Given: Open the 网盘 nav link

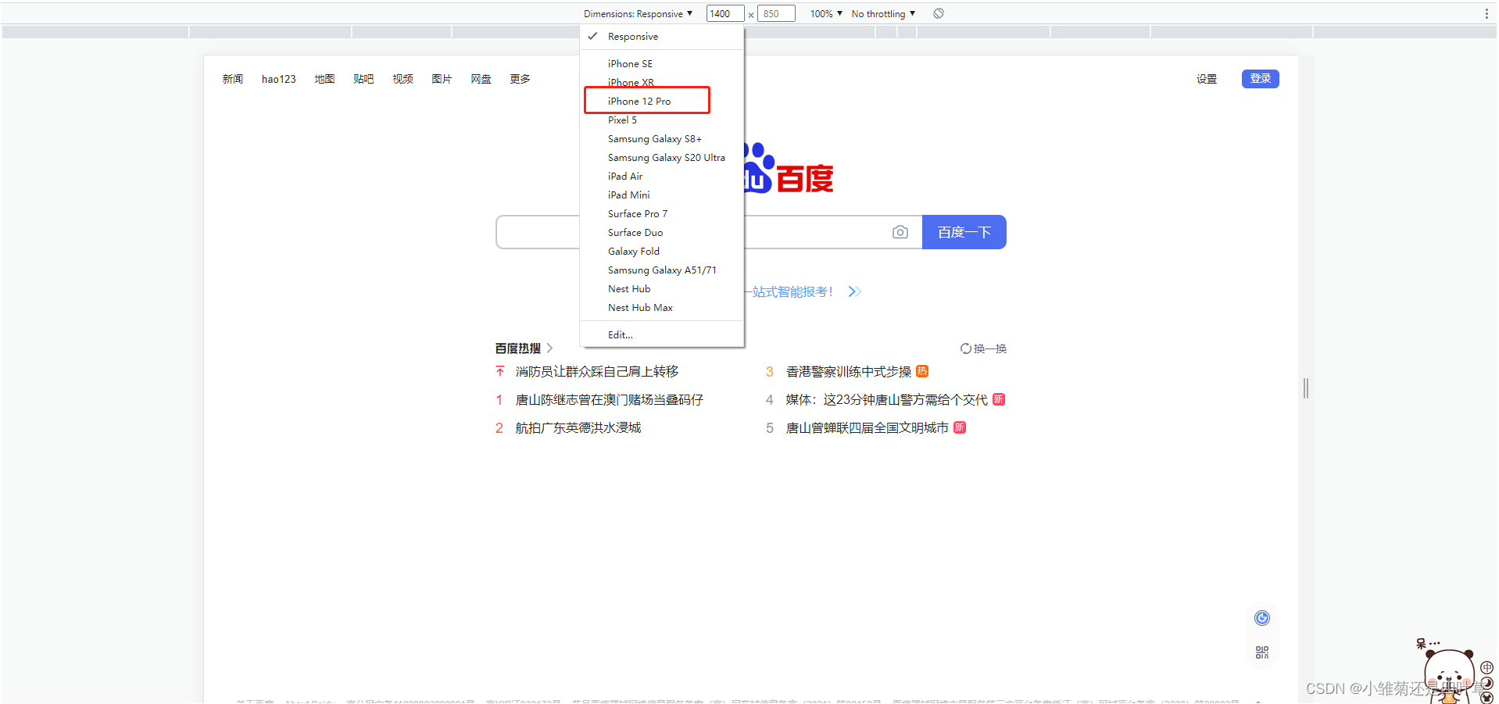Looking at the screenshot, I should pos(481,79).
